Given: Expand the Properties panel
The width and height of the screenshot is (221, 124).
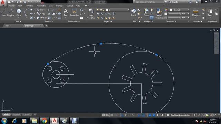Looking at the screenshot, I should (x=171, y=21).
